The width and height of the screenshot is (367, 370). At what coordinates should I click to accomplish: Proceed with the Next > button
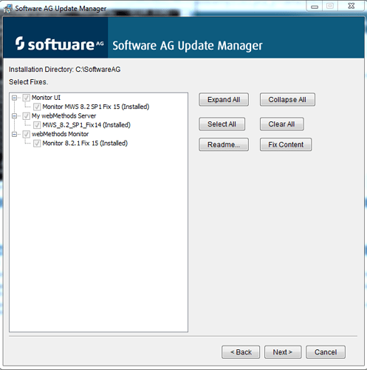click(283, 352)
